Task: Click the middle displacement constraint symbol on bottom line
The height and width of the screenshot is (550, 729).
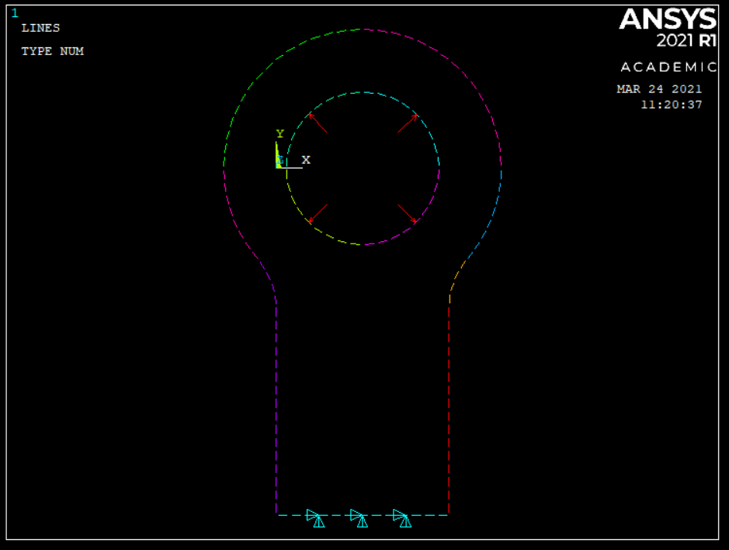Action: [x=359, y=518]
